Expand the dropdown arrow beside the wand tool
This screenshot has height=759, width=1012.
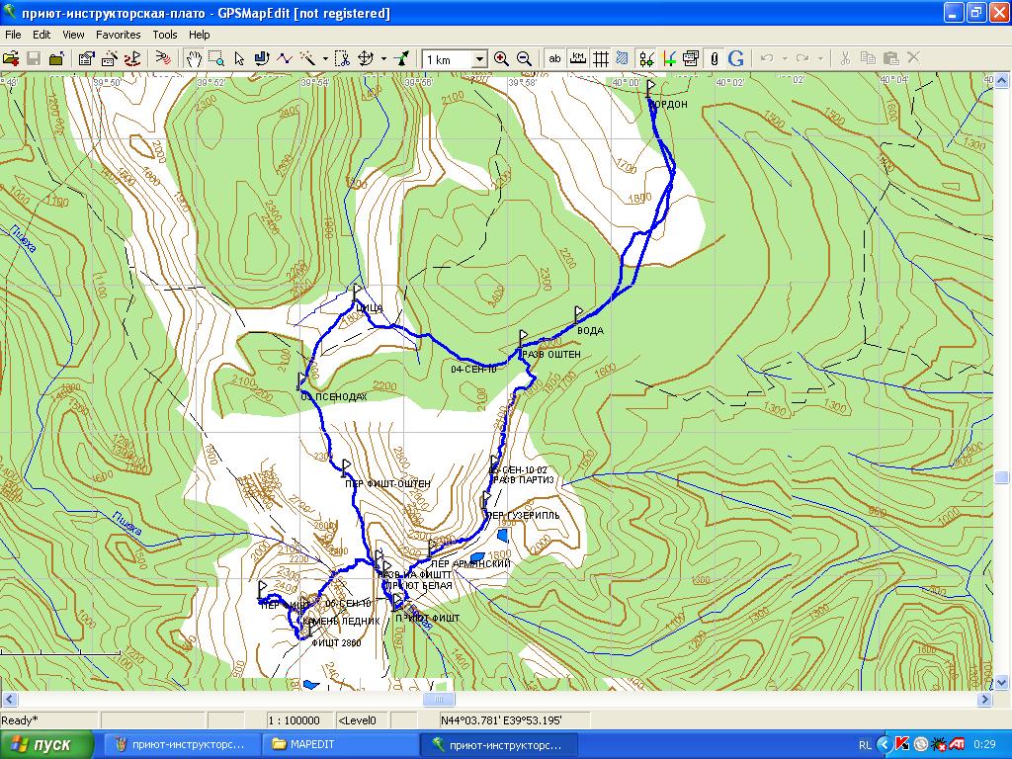click(x=325, y=59)
